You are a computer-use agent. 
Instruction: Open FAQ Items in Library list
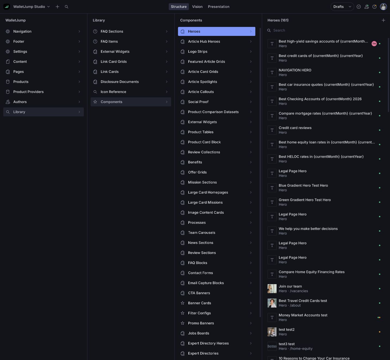click(131, 41)
